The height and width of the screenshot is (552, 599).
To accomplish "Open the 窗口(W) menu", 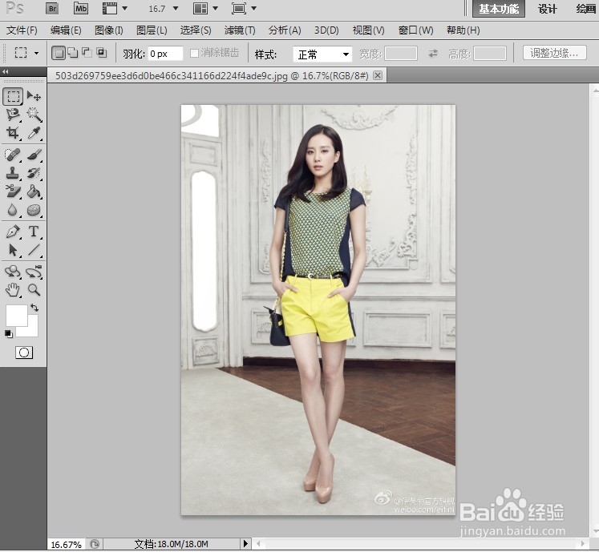I will coord(415,30).
